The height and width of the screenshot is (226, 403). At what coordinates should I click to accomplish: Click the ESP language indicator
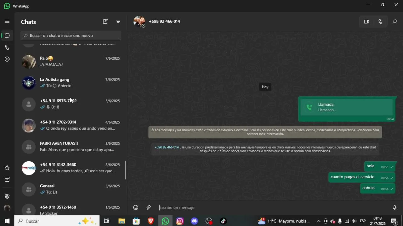pos(363,221)
